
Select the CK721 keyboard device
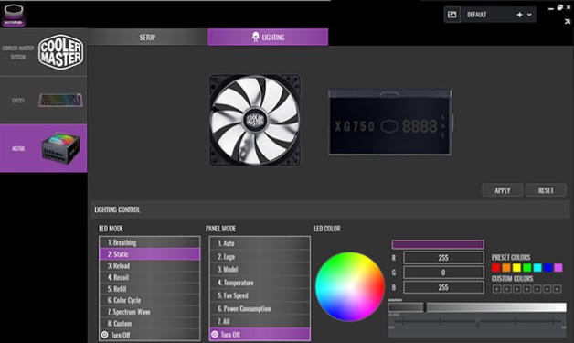coord(44,100)
